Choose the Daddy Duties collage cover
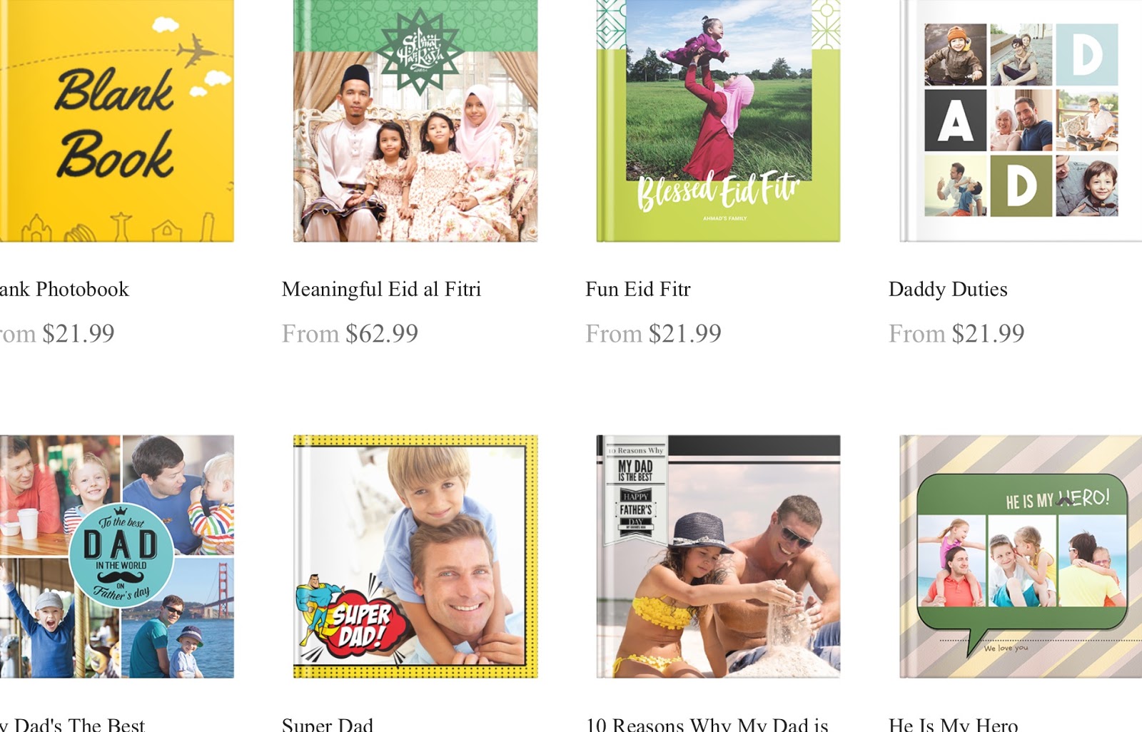The width and height of the screenshot is (1142, 732). click(1021, 121)
